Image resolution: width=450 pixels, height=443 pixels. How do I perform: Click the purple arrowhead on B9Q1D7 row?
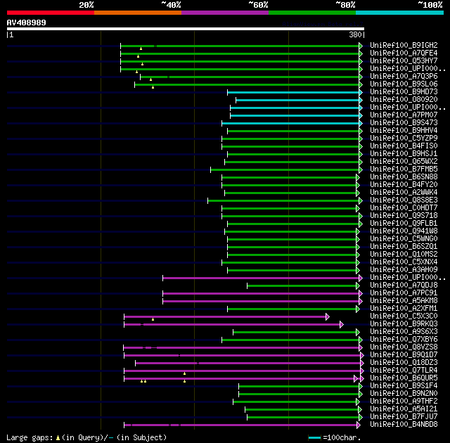[362, 356]
